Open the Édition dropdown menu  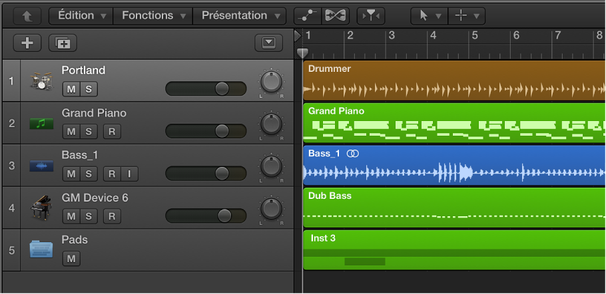click(x=81, y=15)
